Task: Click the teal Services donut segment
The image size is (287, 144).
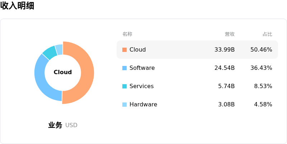Action: (x=50, y=53)
